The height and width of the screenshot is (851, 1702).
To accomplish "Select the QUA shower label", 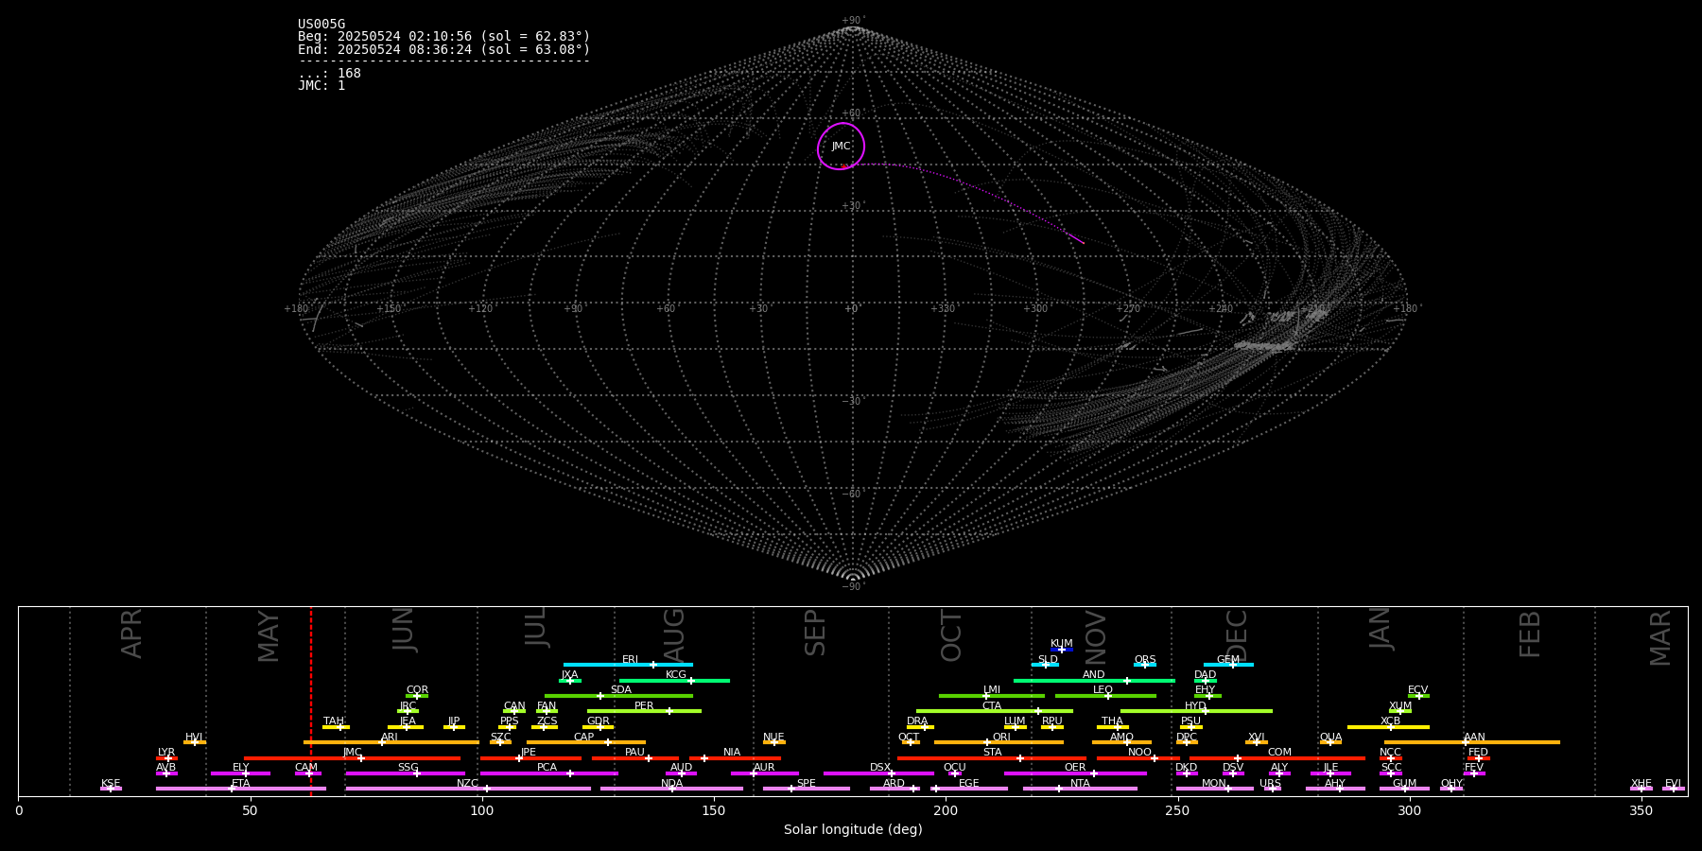I will click(x=1331, y=738).
